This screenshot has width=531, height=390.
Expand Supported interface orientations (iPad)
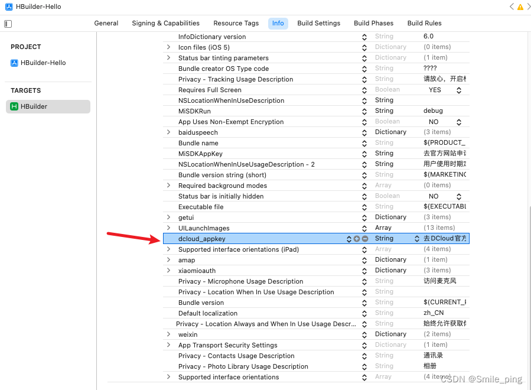(169, 249)
